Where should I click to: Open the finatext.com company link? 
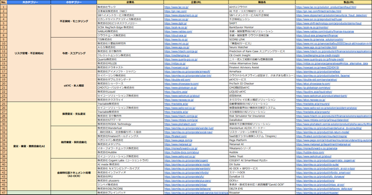175,136
